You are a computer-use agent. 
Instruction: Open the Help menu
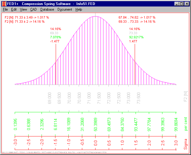(79, 9)
